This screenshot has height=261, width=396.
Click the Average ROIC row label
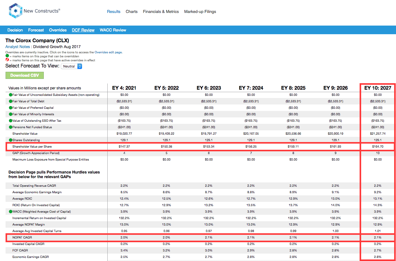pyautogui.click(x=22, y=199)
